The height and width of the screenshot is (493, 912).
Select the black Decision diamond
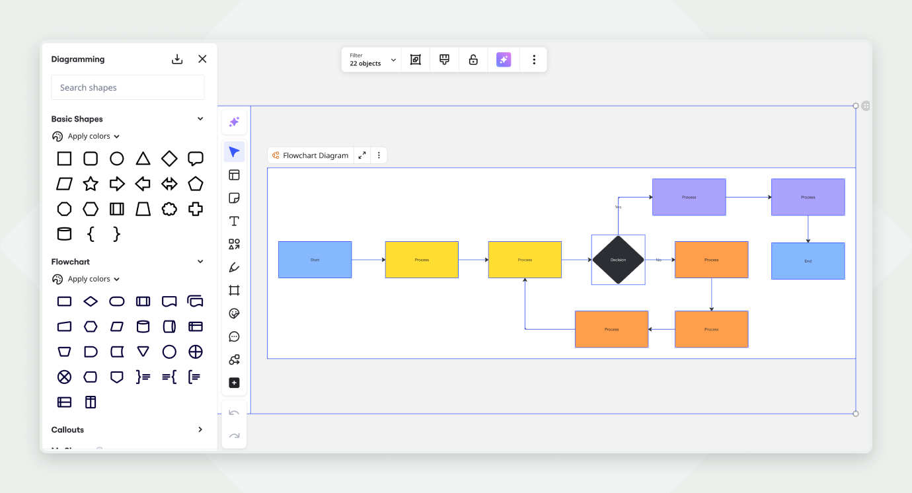[618, 260]
